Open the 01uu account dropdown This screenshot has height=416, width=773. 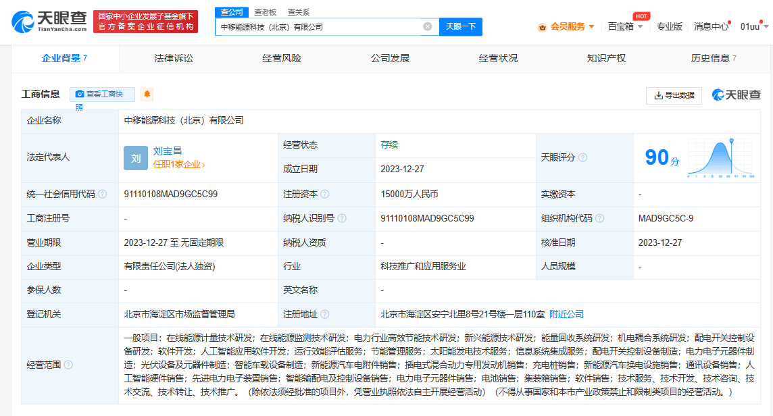point(754,26)
